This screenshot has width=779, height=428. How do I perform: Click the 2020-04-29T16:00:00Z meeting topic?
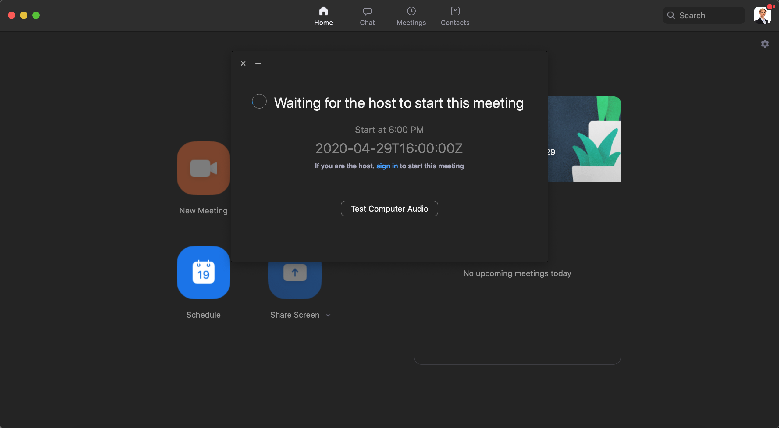click(x=389, y=148)
